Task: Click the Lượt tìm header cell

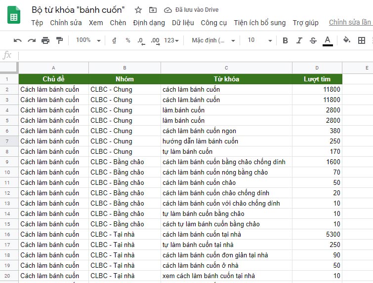Action: pos(317,79)
